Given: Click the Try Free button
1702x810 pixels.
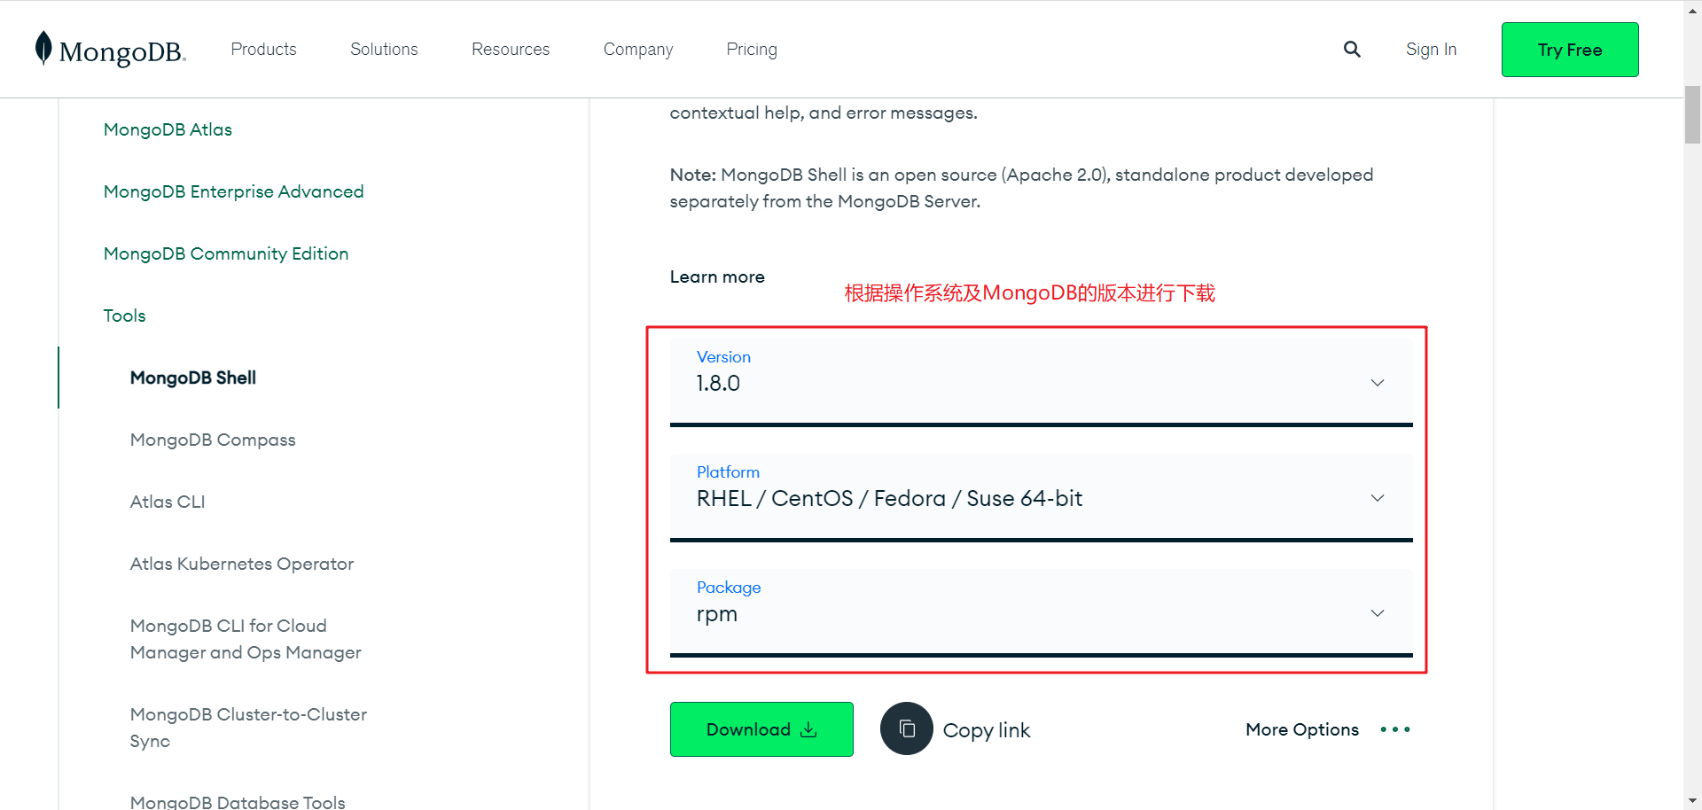Looking at the screenshot, I should (x=1569, y=50).
